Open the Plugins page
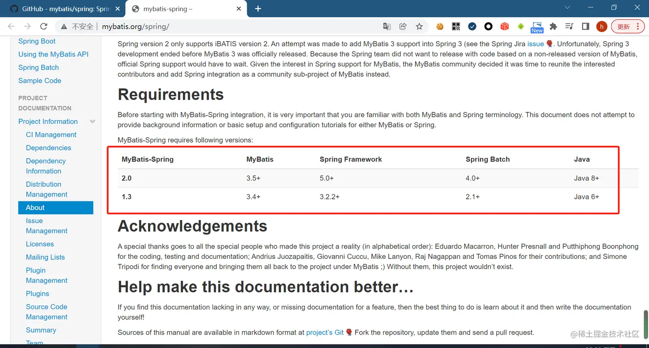This screenshot has width=649, height=348. click(x=38, y=294)
